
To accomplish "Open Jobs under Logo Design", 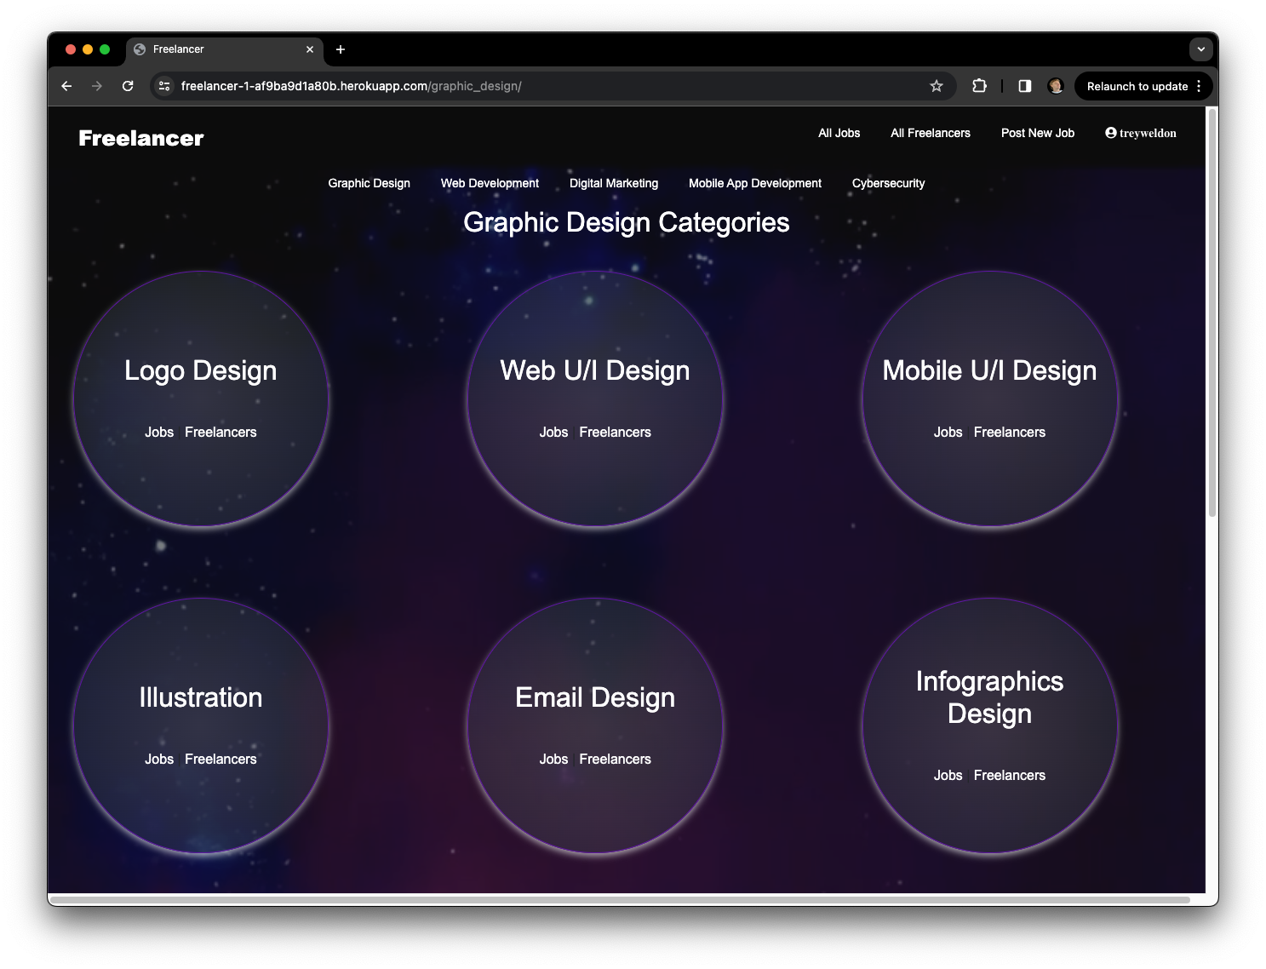I will click(159, 432).
